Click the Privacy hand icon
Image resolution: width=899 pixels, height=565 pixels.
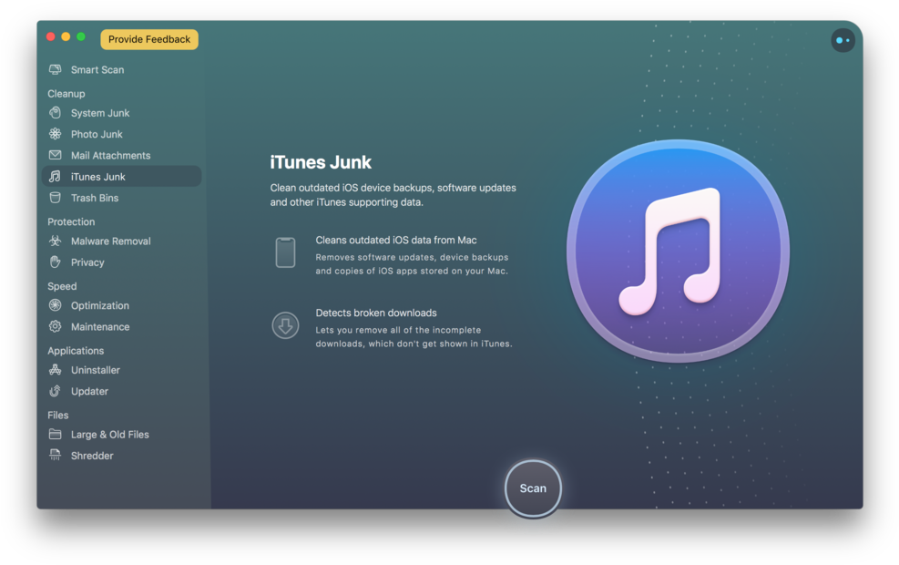pos(55,262)
